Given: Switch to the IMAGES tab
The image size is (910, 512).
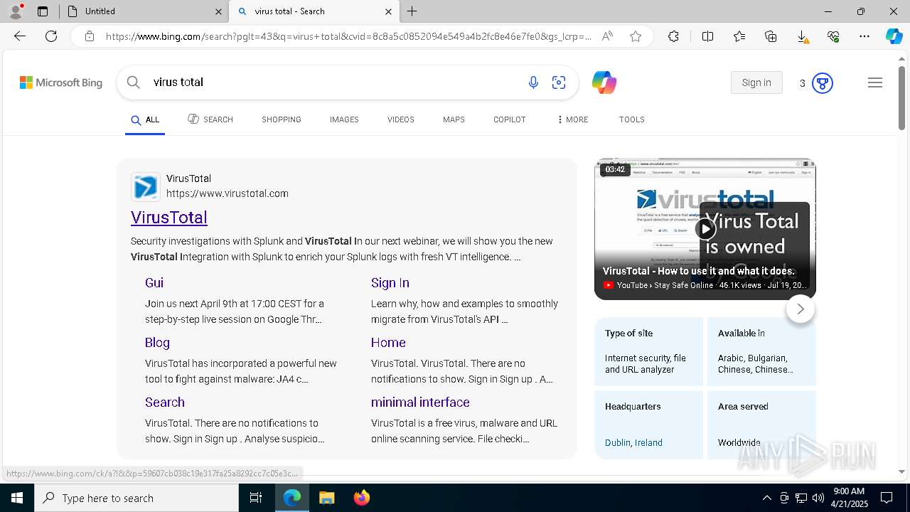Looking at the screenshot, I should pos(344,119).
